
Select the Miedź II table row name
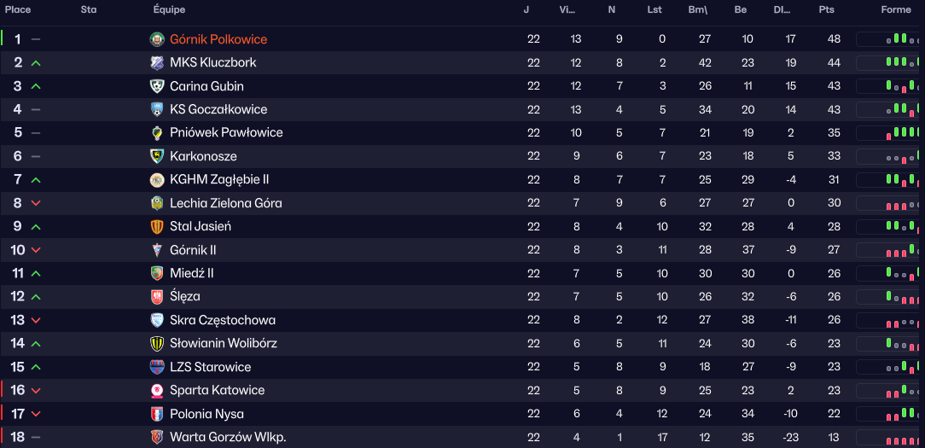coord(192,273)
